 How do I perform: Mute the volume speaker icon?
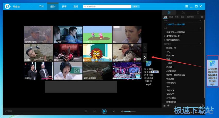122,112
